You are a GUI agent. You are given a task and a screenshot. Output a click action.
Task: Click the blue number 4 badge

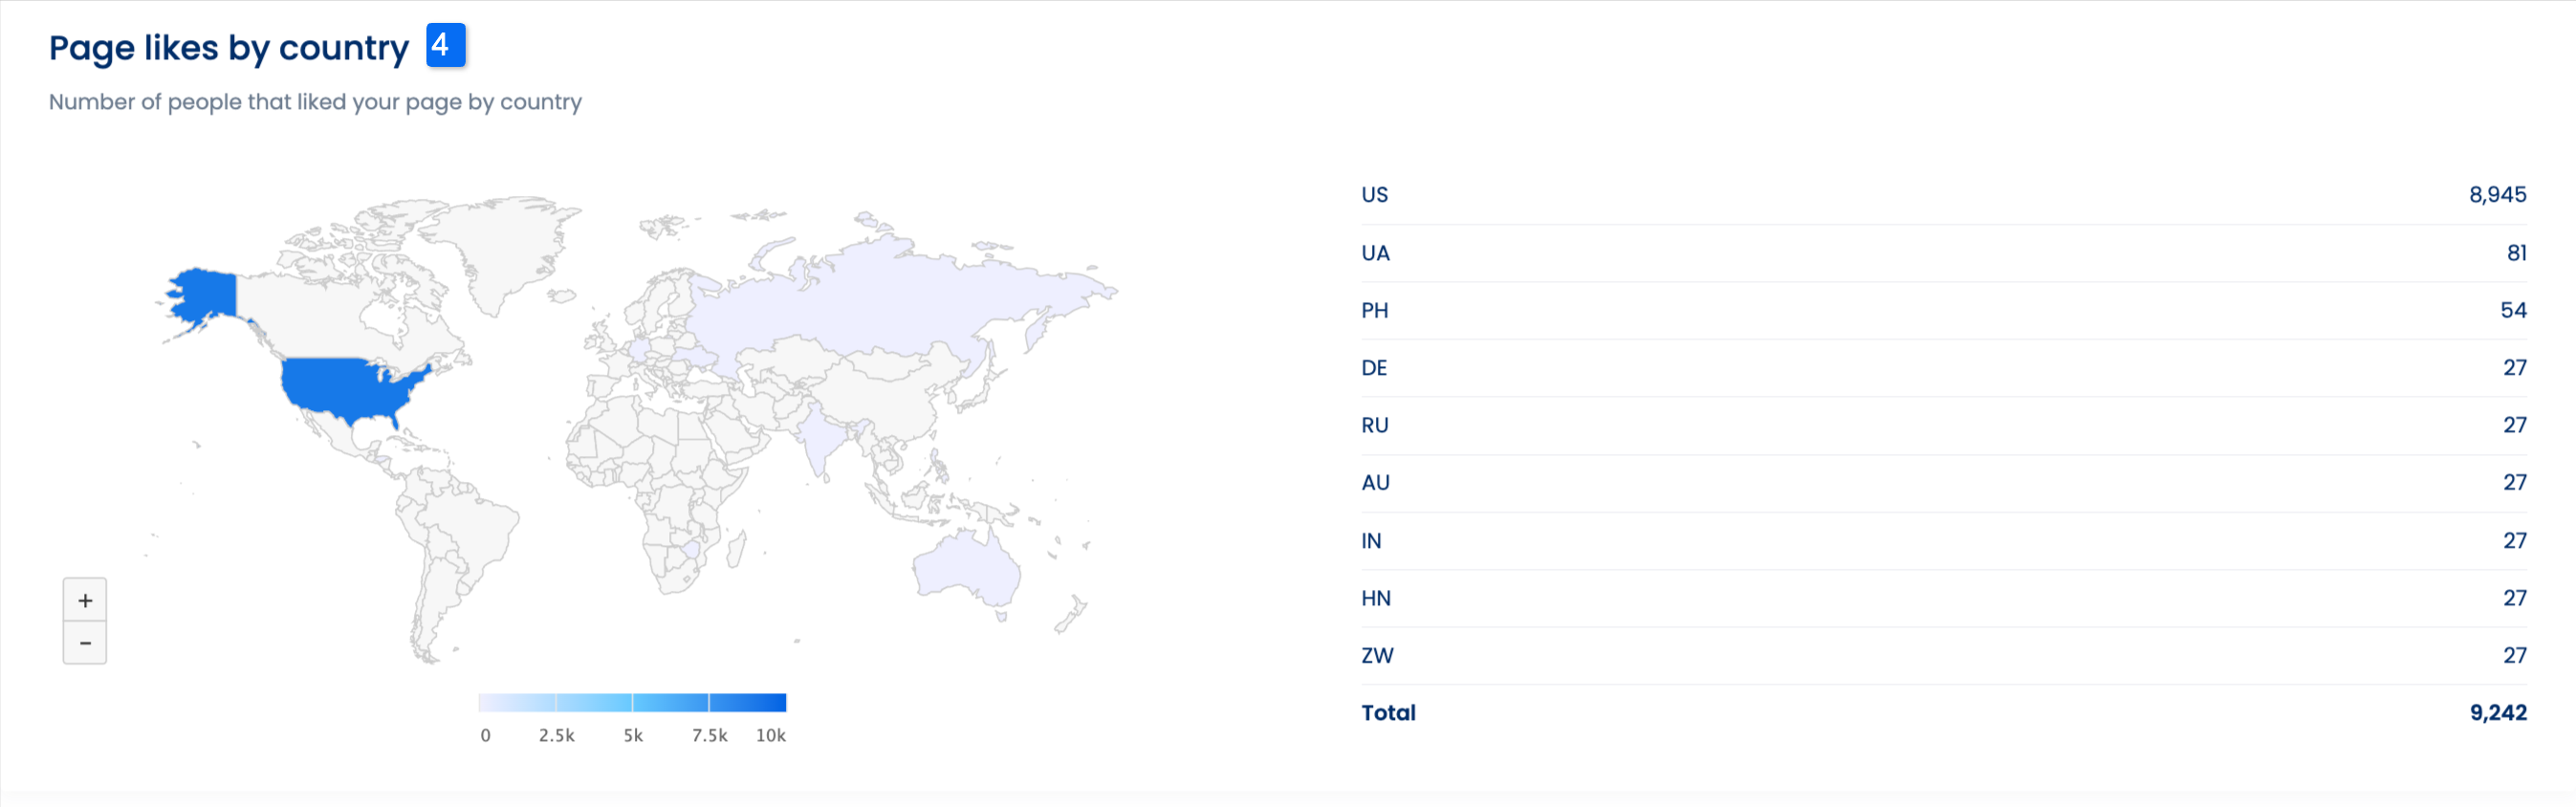445,46
